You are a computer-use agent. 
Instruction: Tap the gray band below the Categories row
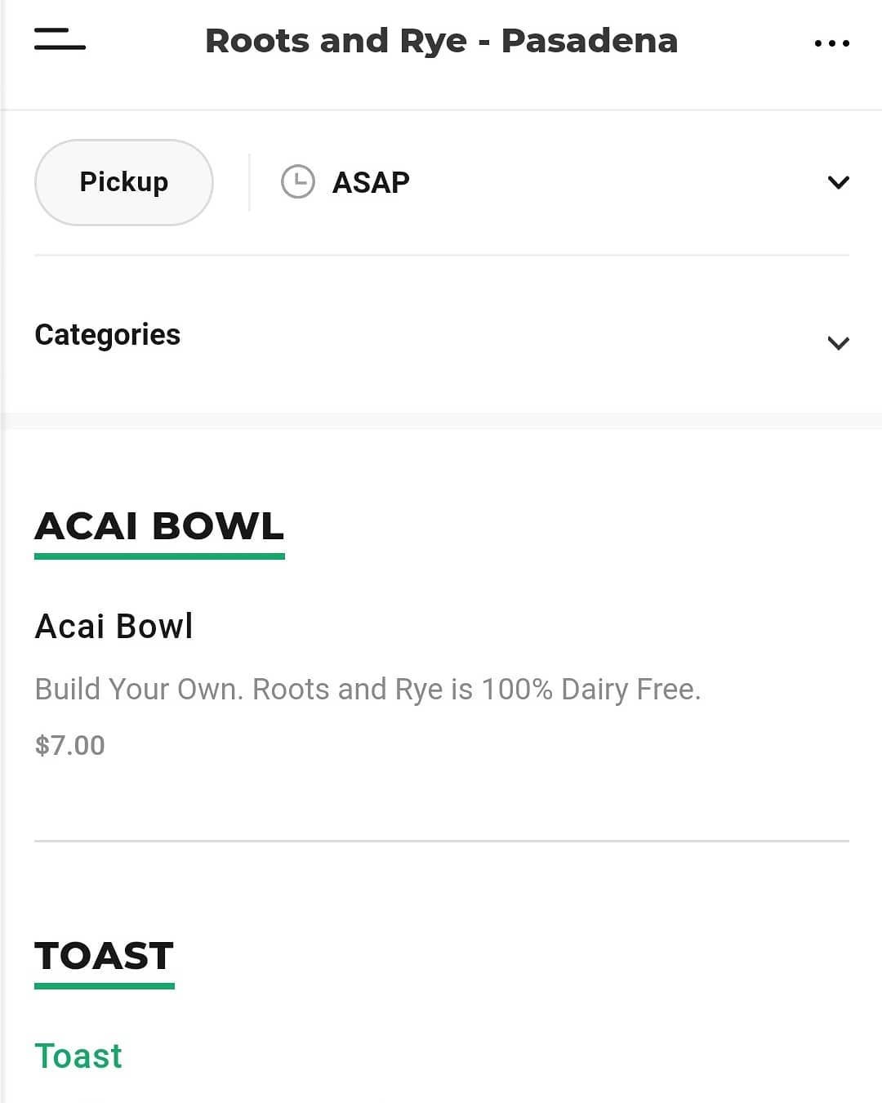tap(441, 422)
